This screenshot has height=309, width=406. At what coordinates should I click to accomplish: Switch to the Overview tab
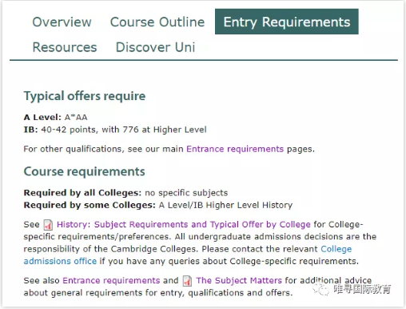point(62,22)
